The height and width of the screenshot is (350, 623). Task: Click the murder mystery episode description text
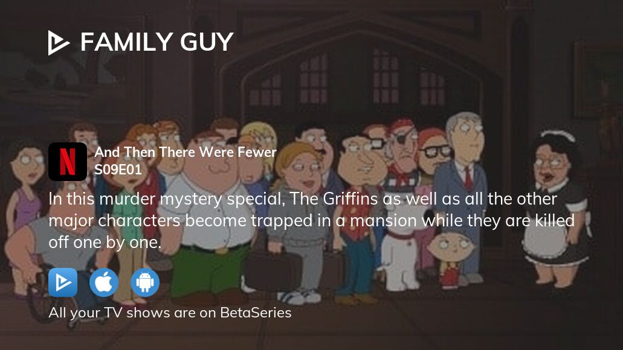pyautogui.click(x=312, y=221)
